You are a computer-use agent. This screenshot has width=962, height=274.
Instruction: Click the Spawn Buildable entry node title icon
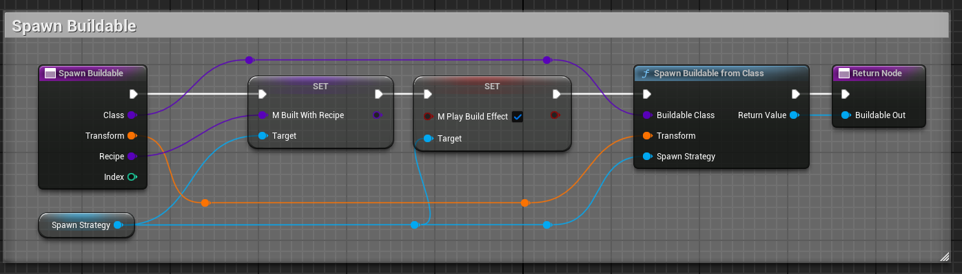point(50,73)
